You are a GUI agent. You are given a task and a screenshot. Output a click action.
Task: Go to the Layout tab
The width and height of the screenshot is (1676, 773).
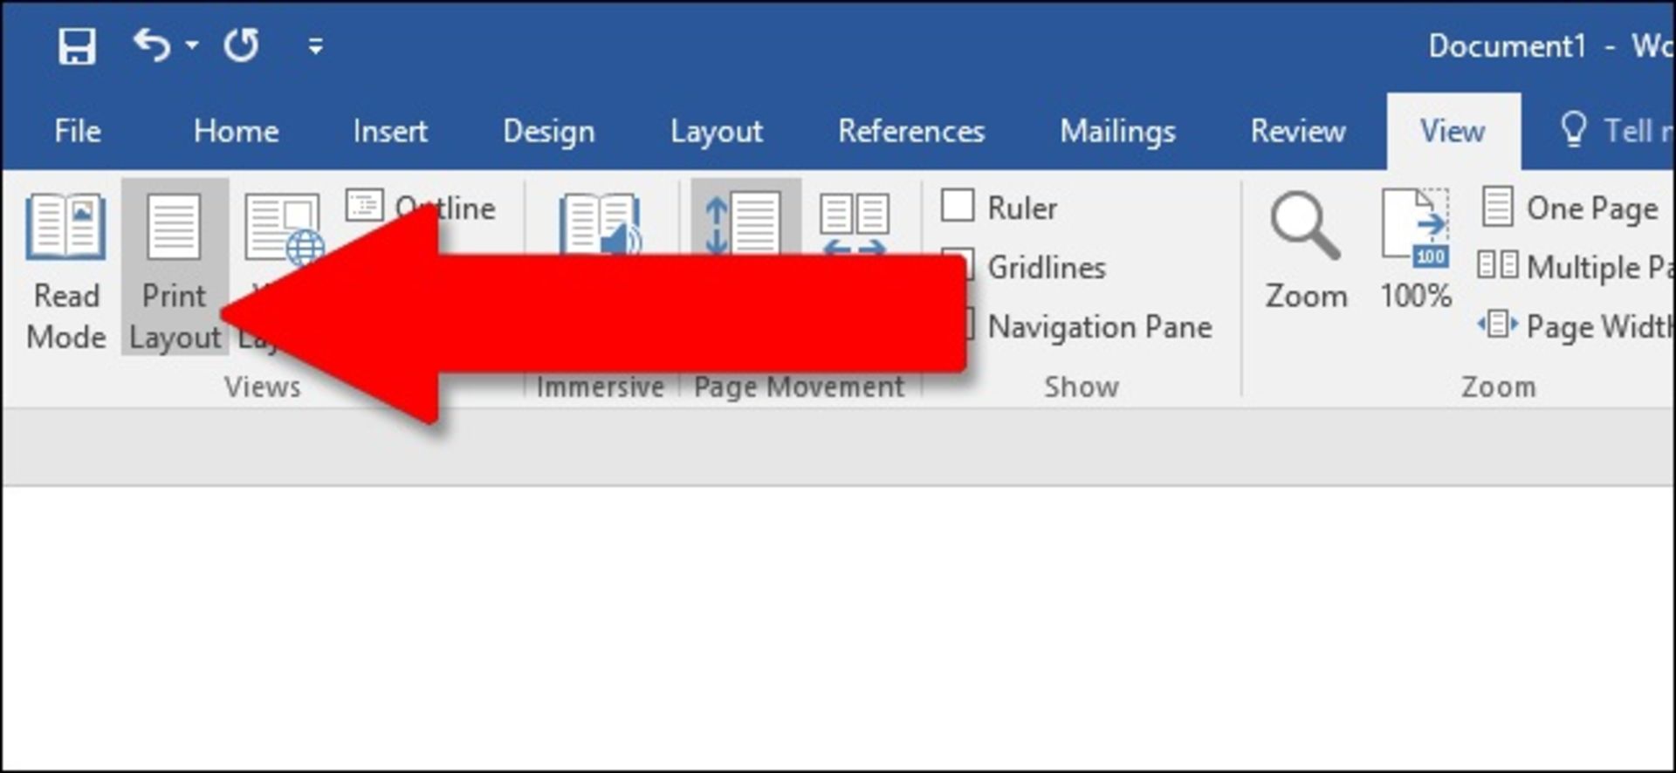[x=716, y=131]
